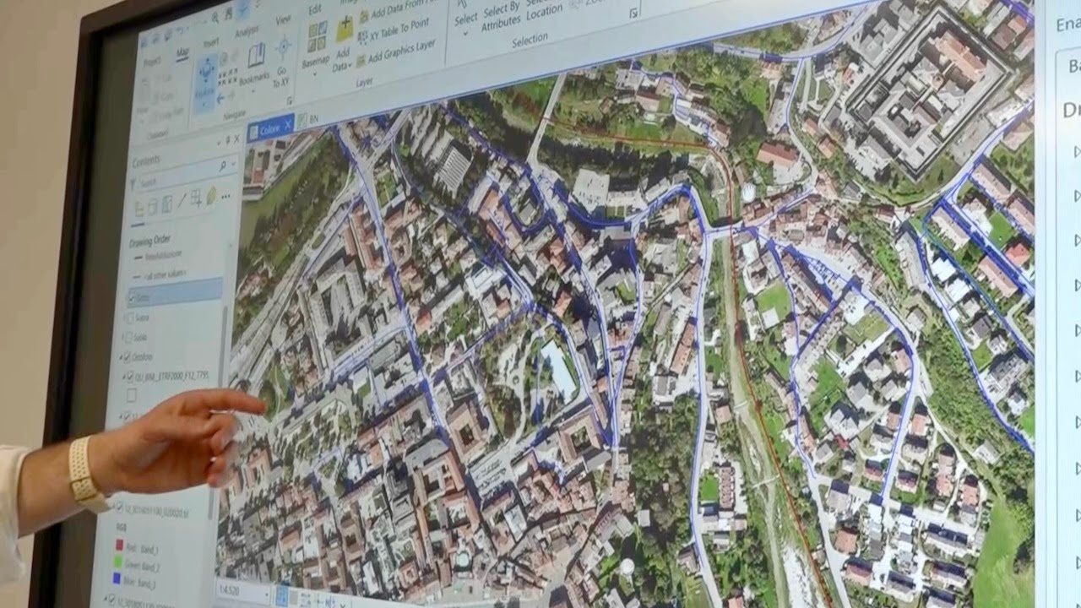Show List By Selection view
1081x608 pixels.
166,204
